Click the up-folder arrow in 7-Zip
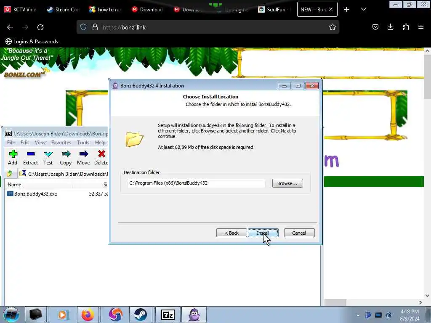The width and height of the screenshot is (431, 323). pyautogui.click(x=10, y=174)
